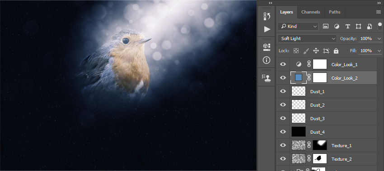Select the Texture_2 bird mask thumbnail
Image resolution: width=384 pixels, height=171 pixels.
320,159
